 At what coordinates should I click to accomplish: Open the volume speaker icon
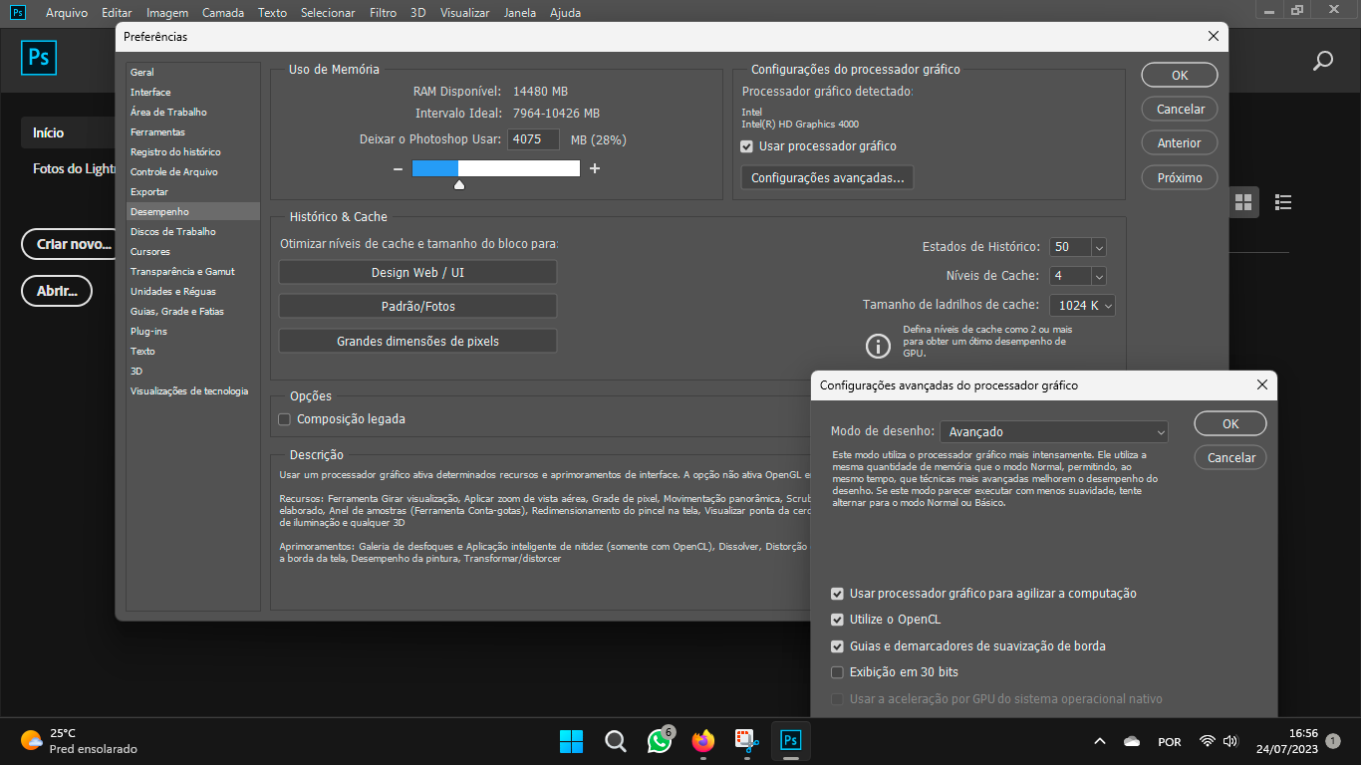pyautogui.click(x=1230, y=741)
